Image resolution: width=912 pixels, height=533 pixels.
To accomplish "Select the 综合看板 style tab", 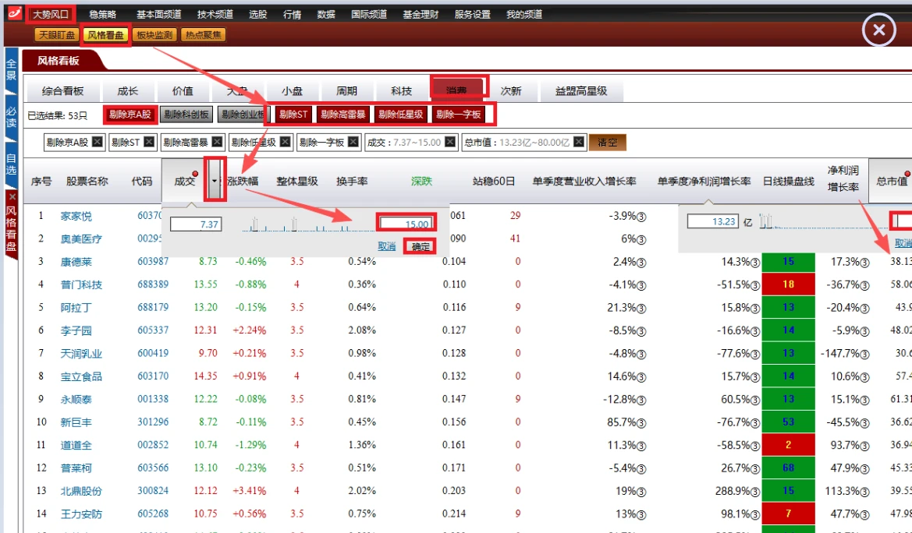I will [x=63, y=90].
